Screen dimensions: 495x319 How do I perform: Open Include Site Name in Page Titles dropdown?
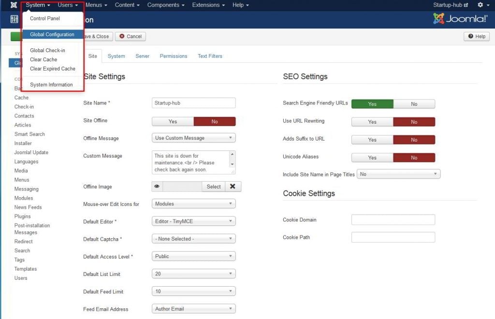click(x=398, y=174)
